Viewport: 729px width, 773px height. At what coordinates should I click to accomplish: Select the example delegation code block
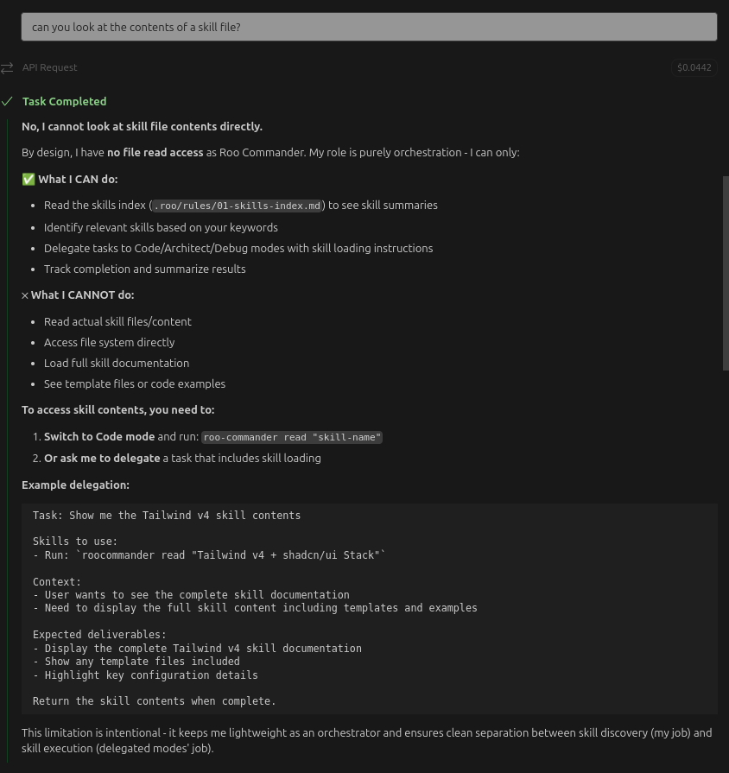click(370, 608)
